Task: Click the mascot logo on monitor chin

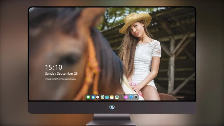Action: [112, 107]
